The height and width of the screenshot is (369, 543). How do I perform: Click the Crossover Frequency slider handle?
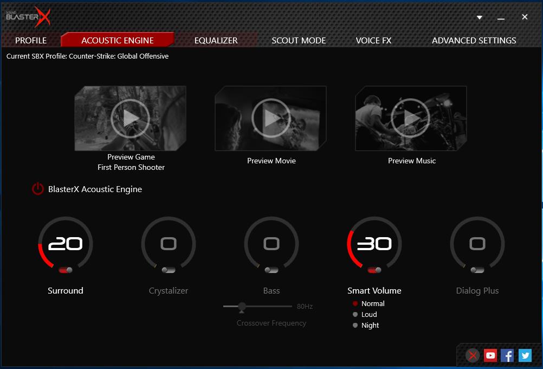pos(242,307)
